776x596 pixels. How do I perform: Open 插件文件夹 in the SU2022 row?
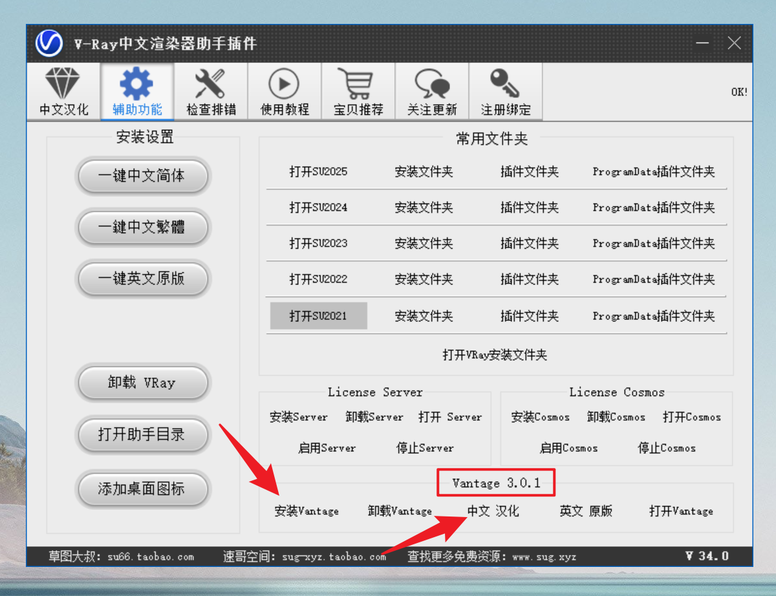tap(530, 279)
